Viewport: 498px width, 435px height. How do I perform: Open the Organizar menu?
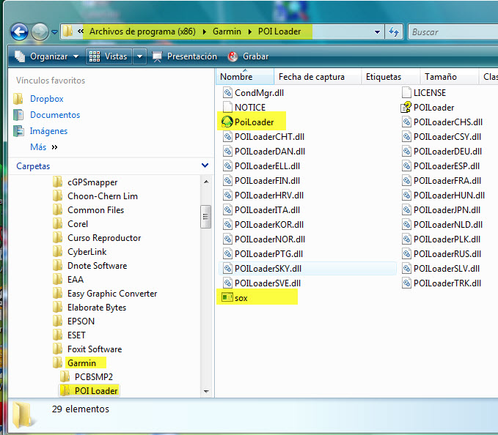click(47, 56)
